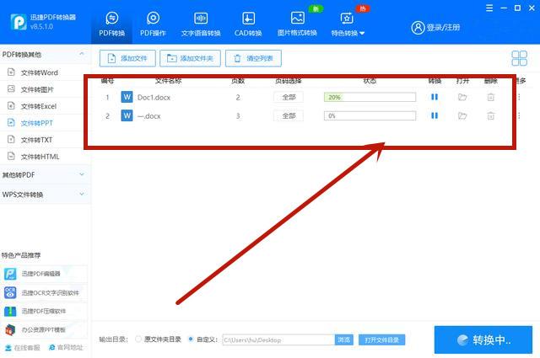This screenshot has width=540, height=358.
Task: Click the 一.docx file name
Action: click(x=149, y=116)
